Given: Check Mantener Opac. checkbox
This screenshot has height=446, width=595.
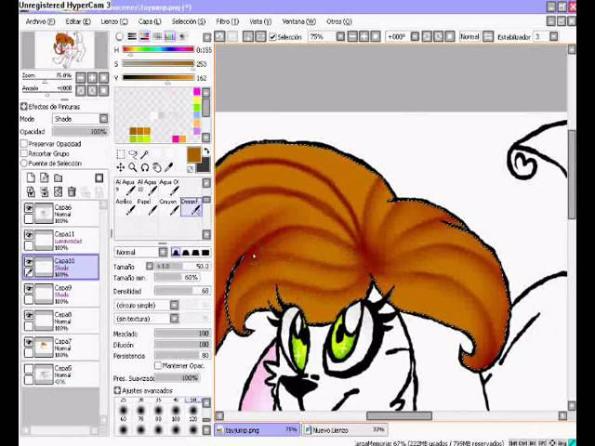Looking at the screenshot, I should click(158, 365).
